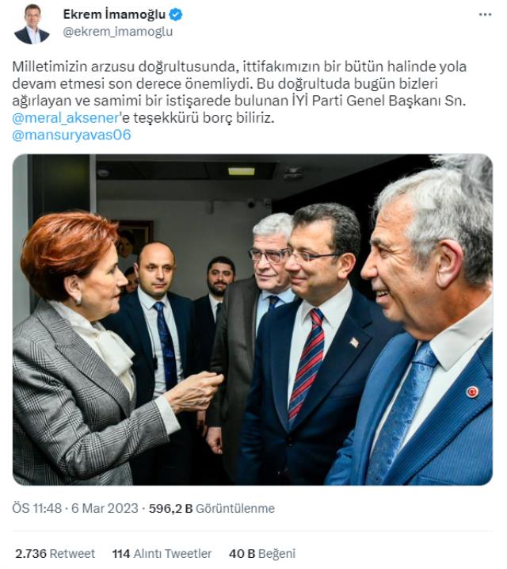This screenshot has width=507, height=569.
Task: Click the blue verified badge icon
Action: coord(176,15)
